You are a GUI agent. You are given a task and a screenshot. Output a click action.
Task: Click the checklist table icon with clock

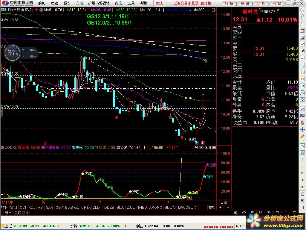click(302, 31)
